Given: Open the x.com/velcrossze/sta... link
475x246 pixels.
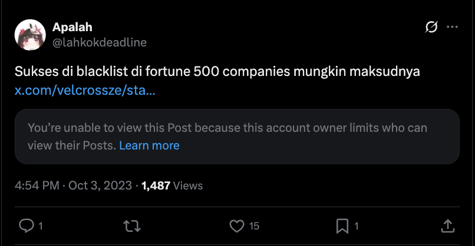Looking at the screenshot, I should coord(85,91).
